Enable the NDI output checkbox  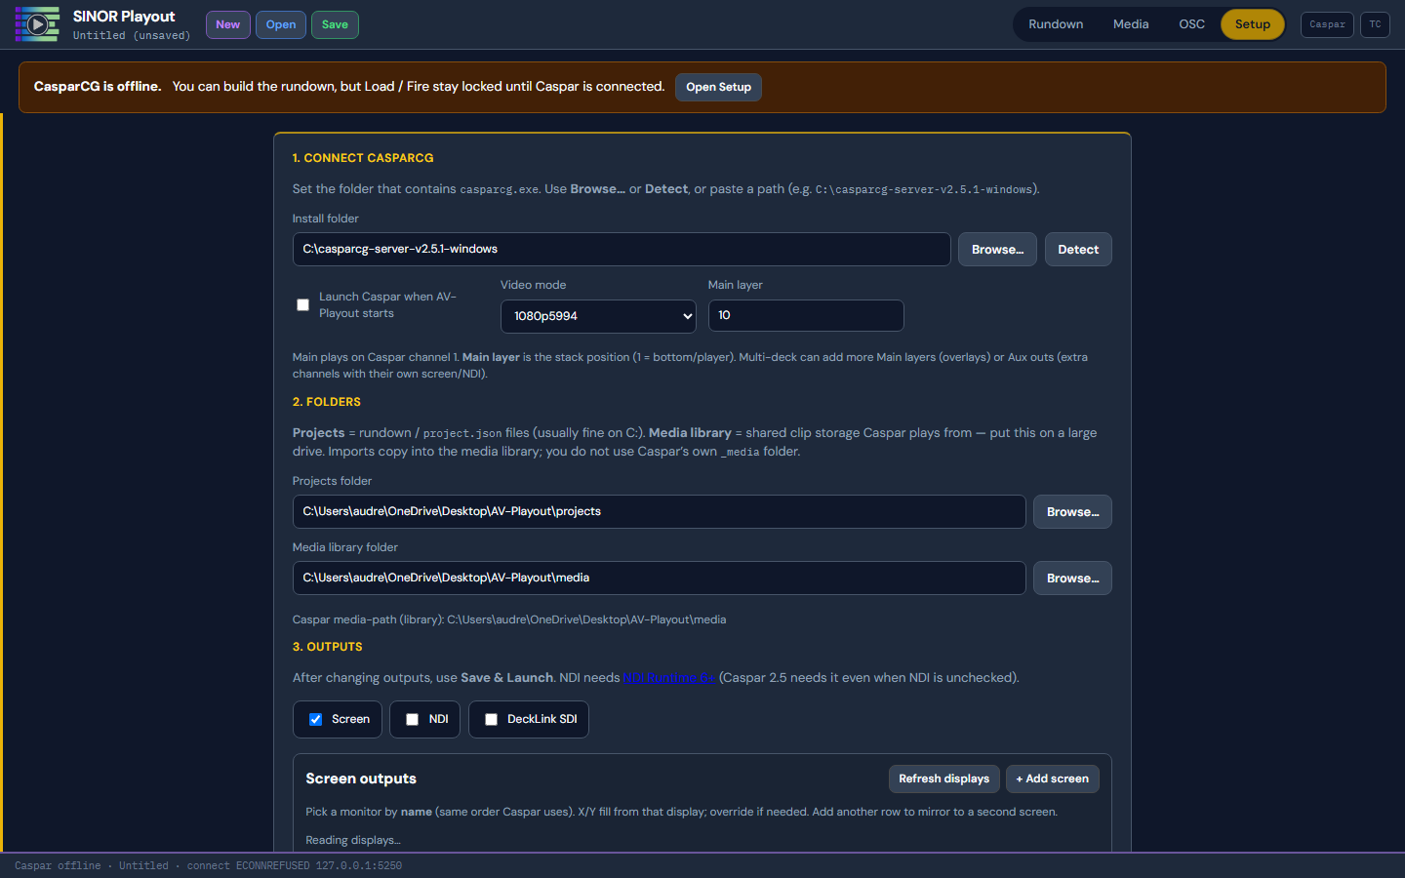412,719
